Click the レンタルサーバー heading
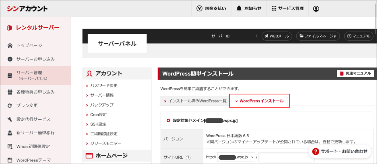This screenshot has width=377, height=164. [38, 28]
